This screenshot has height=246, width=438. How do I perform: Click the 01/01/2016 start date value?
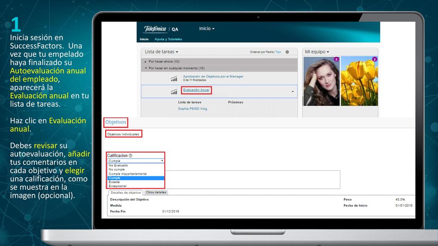pyautogui.click(x=404, y=205)
